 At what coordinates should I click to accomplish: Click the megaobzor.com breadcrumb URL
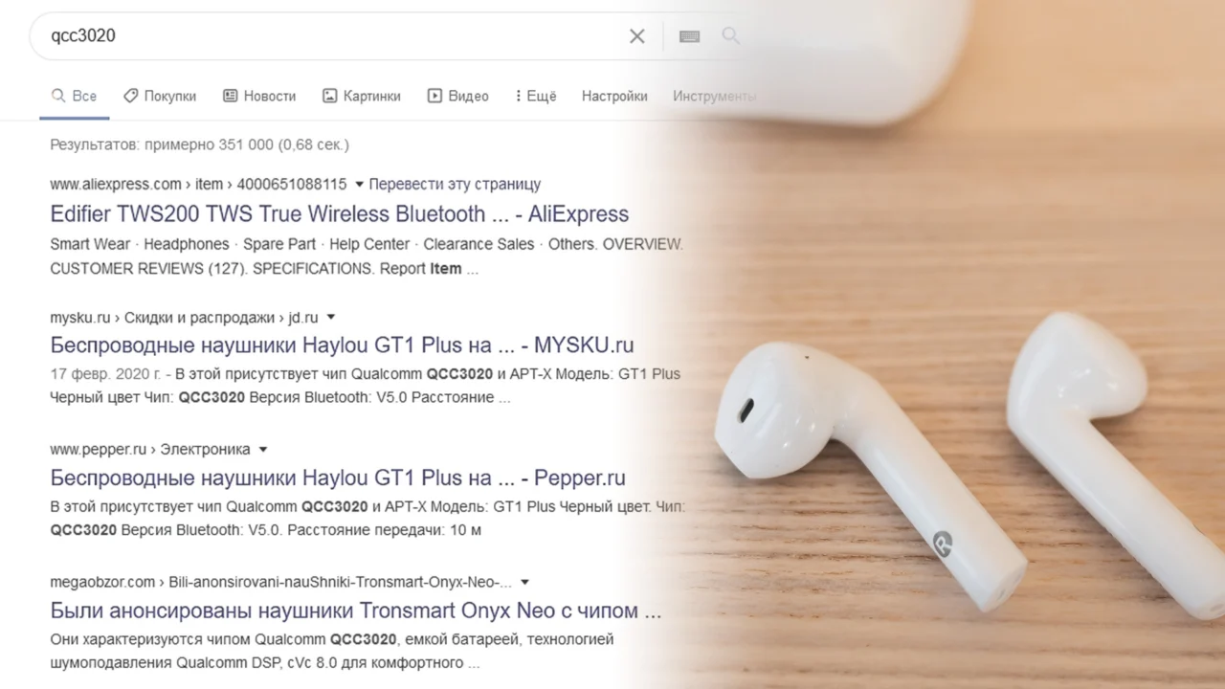click(280, 582)
